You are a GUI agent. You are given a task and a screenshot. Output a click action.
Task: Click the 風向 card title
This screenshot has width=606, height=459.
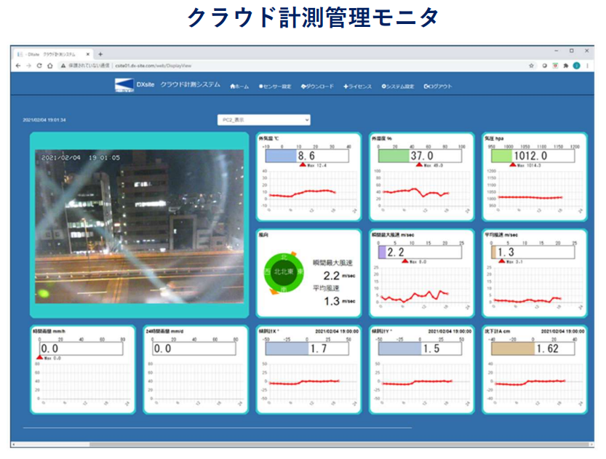(x=263, y=234)
